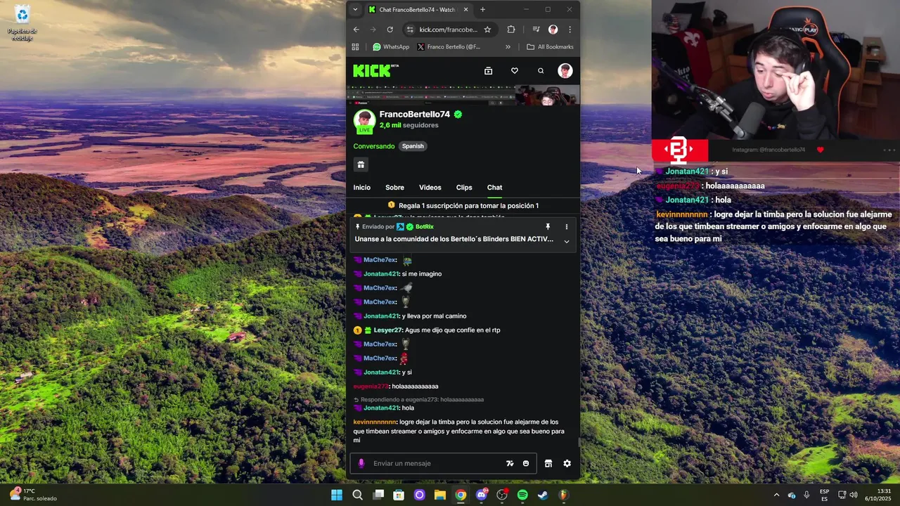
Task: Click eugenia273 username in chat
Action: point(371,387)
